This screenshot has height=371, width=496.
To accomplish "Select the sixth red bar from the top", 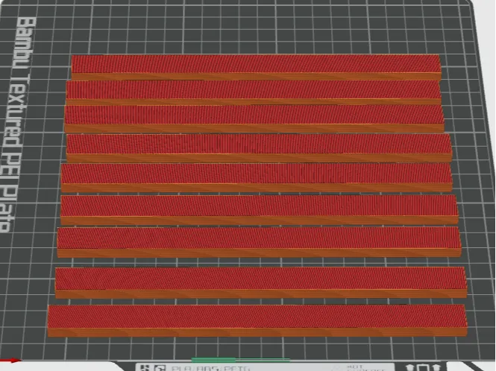I will (259, 206).
